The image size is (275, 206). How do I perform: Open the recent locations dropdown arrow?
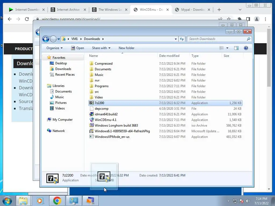pyautogui.click(x=59, y=39)
